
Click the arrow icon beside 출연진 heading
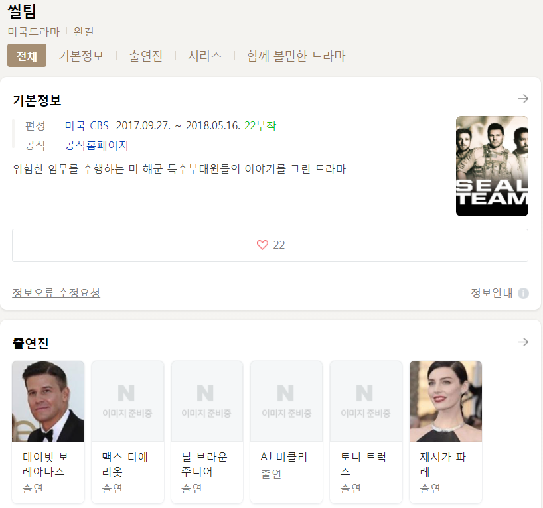click(523, 342)
